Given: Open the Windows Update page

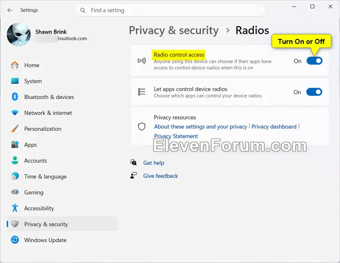Looking at the screenshot, I should [x=62, y=240].
